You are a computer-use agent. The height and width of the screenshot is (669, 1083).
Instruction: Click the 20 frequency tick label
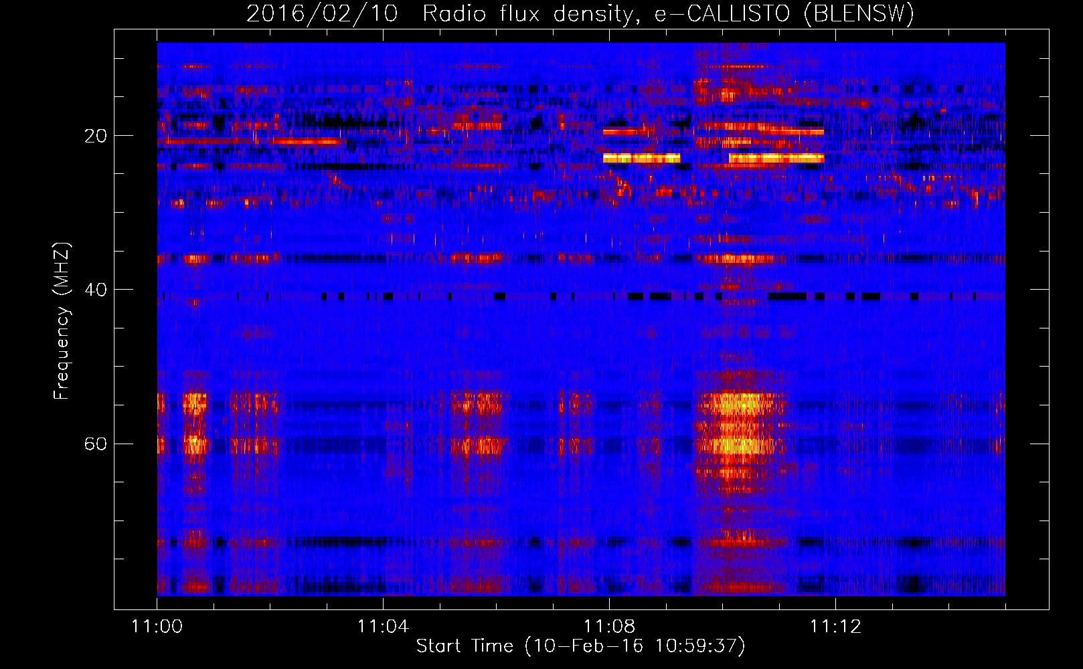(x=96, y=136)
